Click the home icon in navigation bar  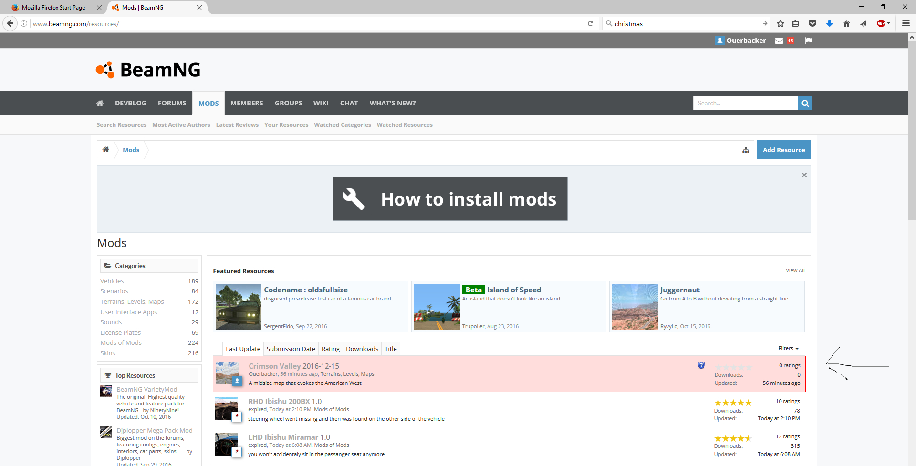pyautogui.click(x=100, y=103)
